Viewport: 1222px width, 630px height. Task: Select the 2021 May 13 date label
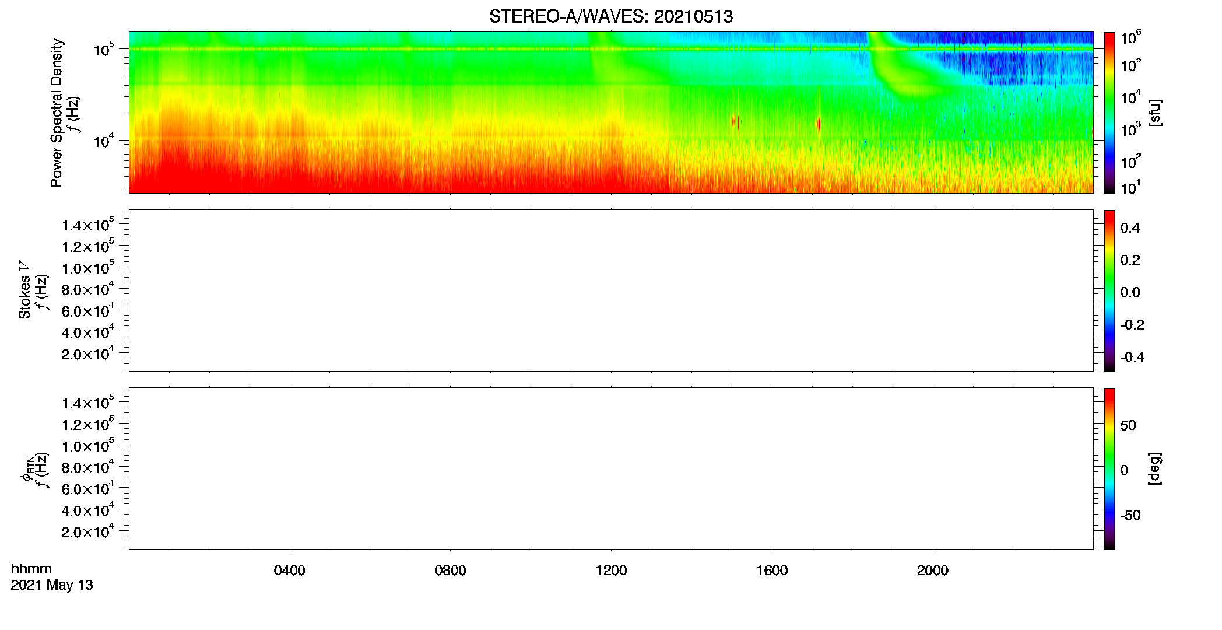52,584
